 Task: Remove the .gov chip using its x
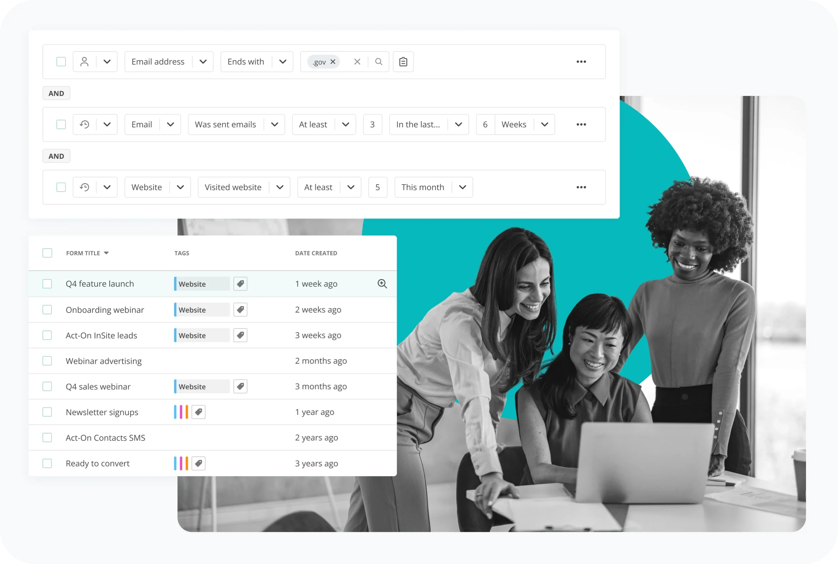pos(333,62)
